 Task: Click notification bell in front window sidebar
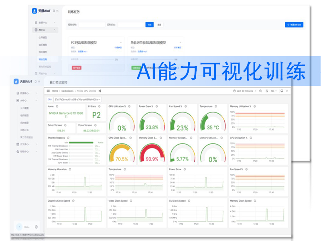click(x=36, y=82)
